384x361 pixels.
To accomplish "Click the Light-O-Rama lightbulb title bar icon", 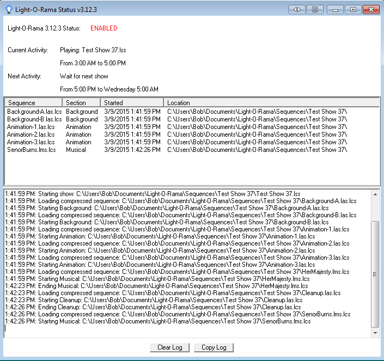I will tap(9, 10).
